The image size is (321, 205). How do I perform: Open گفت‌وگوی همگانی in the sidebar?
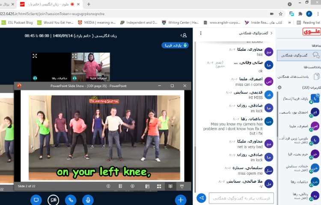pos(299,56)
